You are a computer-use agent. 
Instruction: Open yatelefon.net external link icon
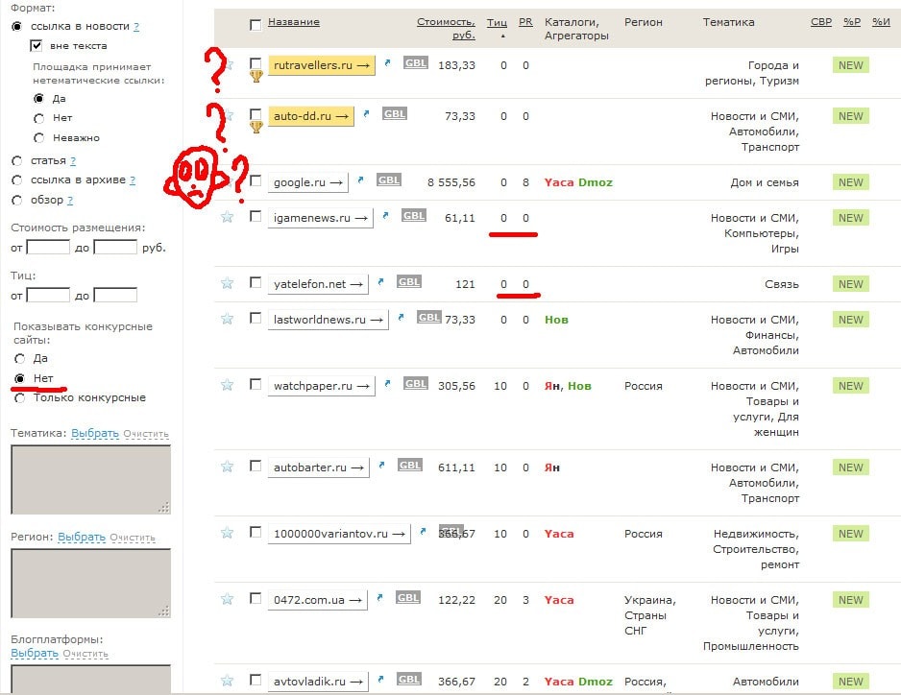pyautogui.click(x=380, y=281)
